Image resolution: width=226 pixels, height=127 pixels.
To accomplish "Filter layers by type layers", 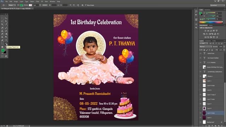I will [216, 43].
